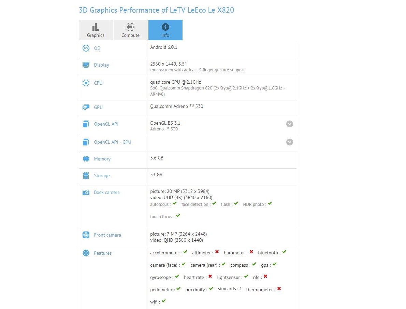Click the wifi check mark
The height and width of the screenshot is (309, 406).
pyautogui.click(x=164, y=301)
